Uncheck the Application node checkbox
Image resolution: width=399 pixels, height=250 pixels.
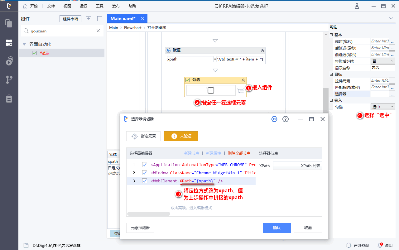click(145, 165)
